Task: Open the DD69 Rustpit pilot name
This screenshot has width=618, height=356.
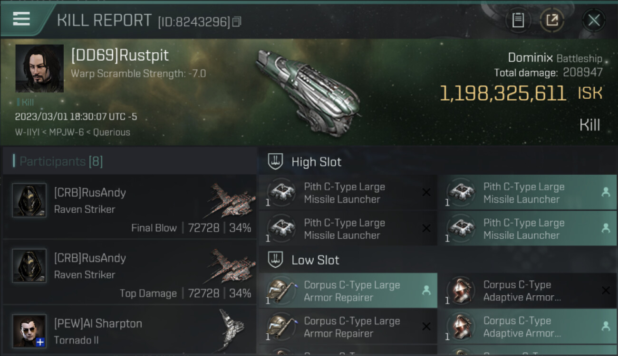Action: (x=120, y=56)
